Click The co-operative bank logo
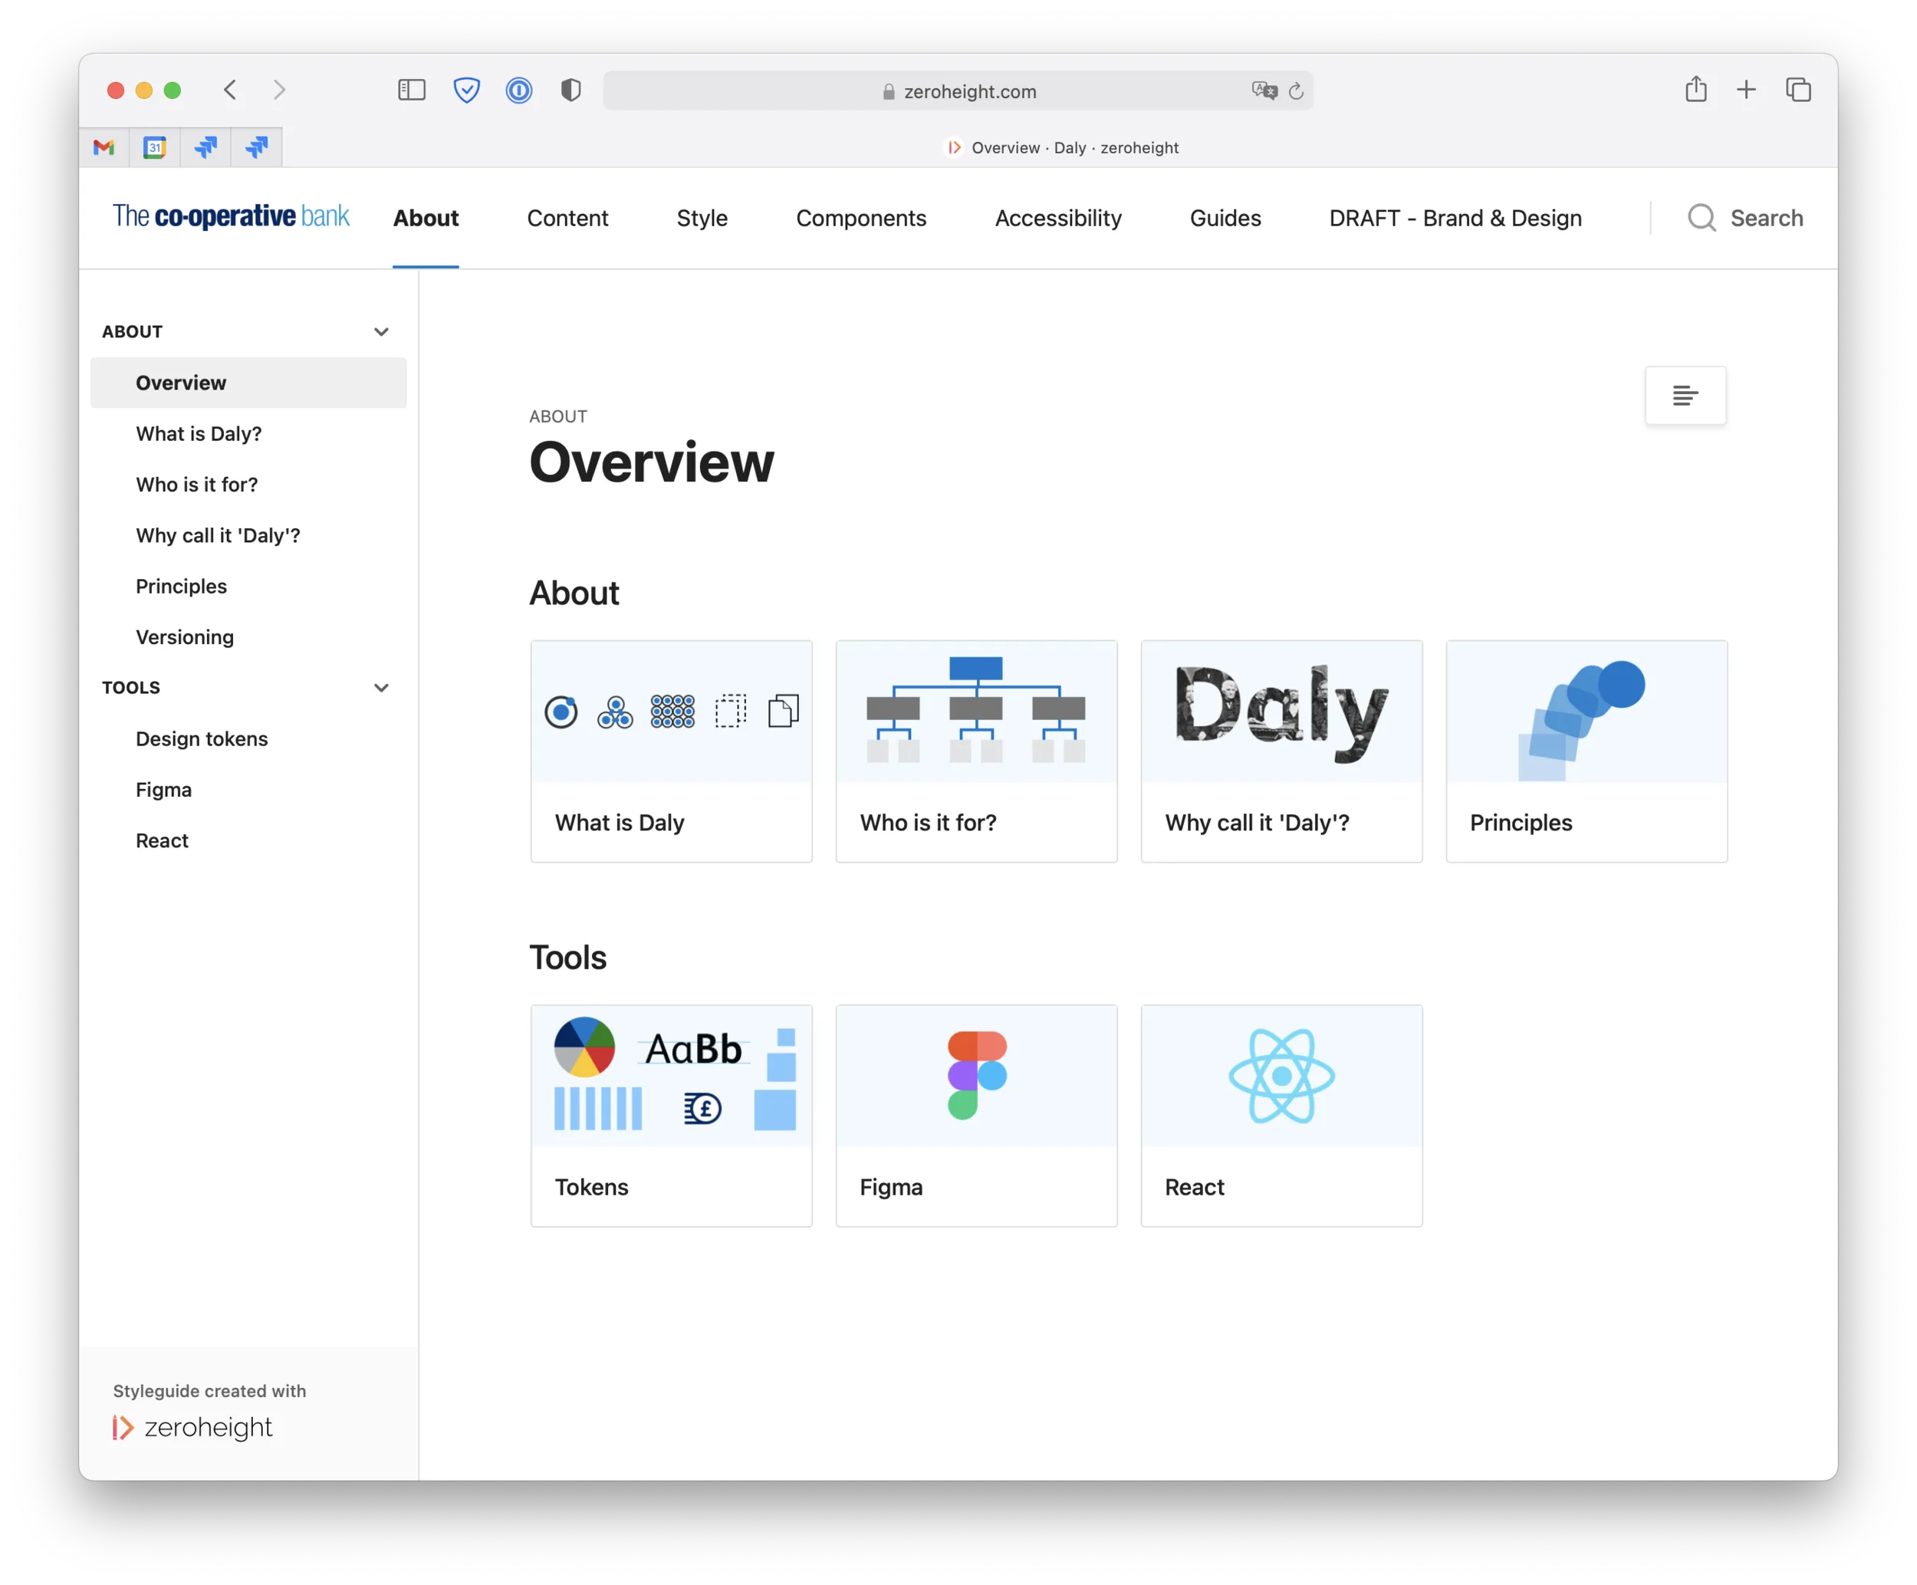Image resolution: width=1917 pixels, height=1585 pixels. click(x=231, y=216)
